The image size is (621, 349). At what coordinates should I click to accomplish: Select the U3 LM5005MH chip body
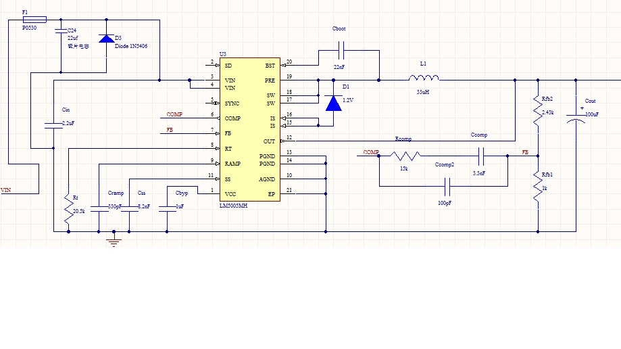pyautogui.click(x=250, y=129)
